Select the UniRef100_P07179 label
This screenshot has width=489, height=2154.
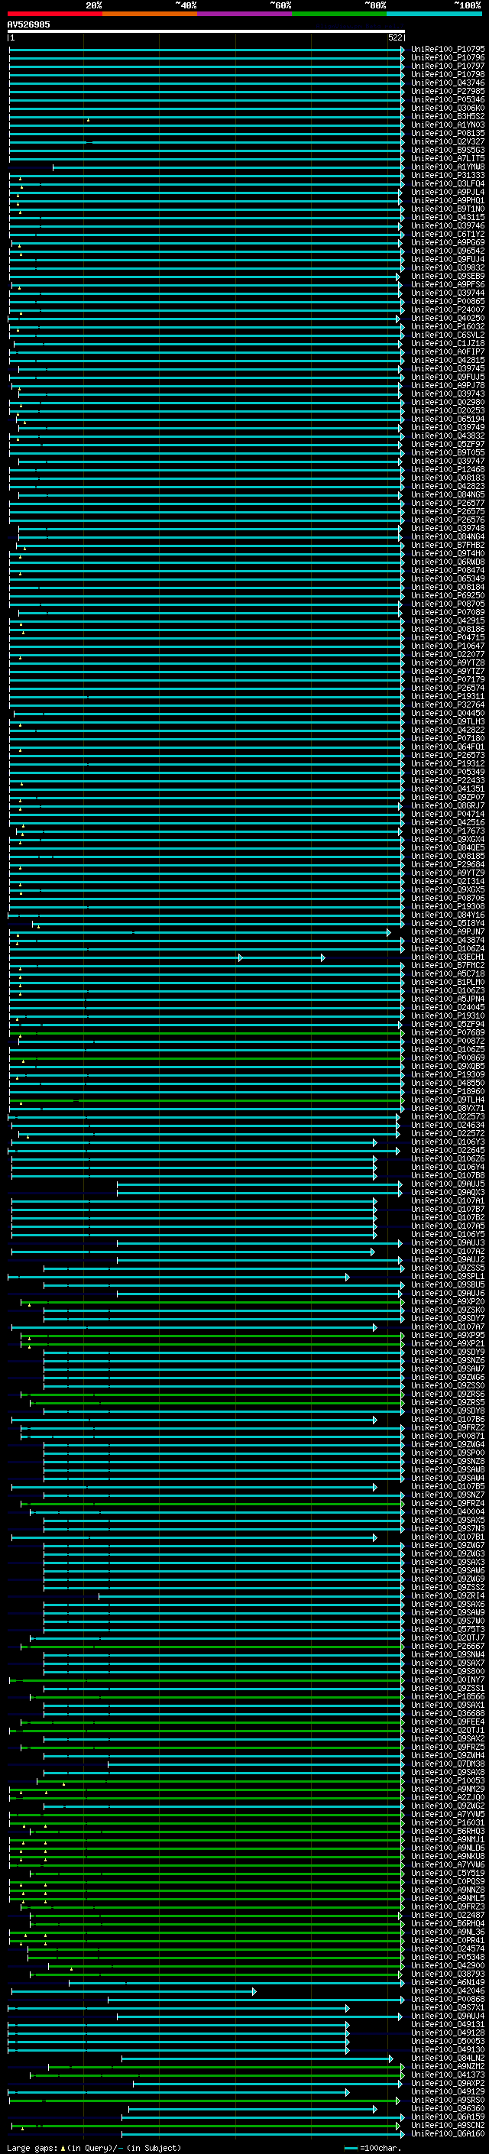tap(448, 679)
